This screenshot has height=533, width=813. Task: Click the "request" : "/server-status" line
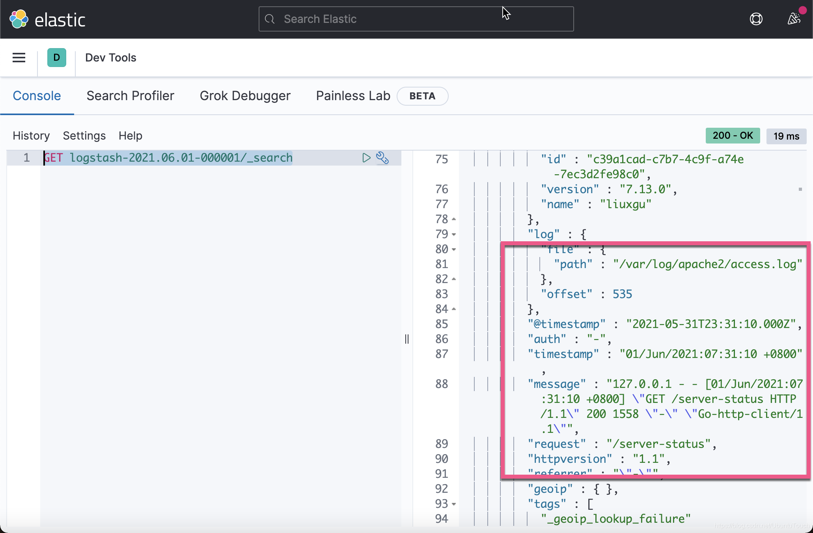click(x=622, y=444)
